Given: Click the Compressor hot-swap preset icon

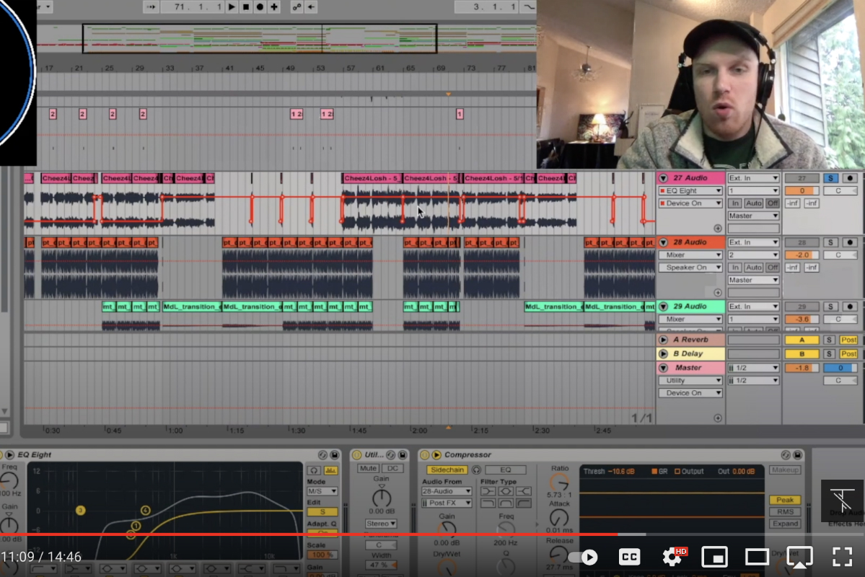Looking at the screenshot, I should (x=786, y=454).
